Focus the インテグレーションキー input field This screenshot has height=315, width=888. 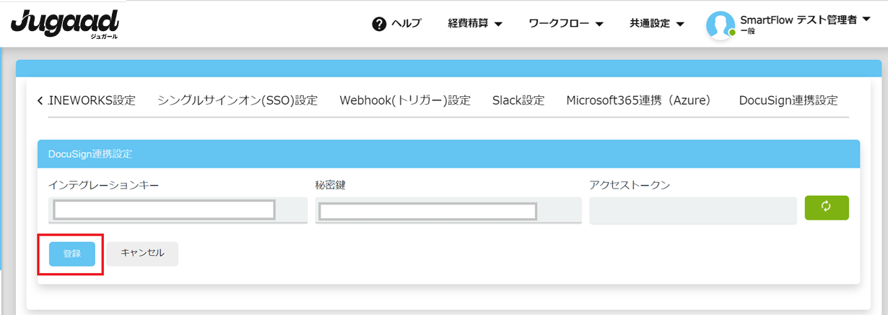(x=165, y=210)
